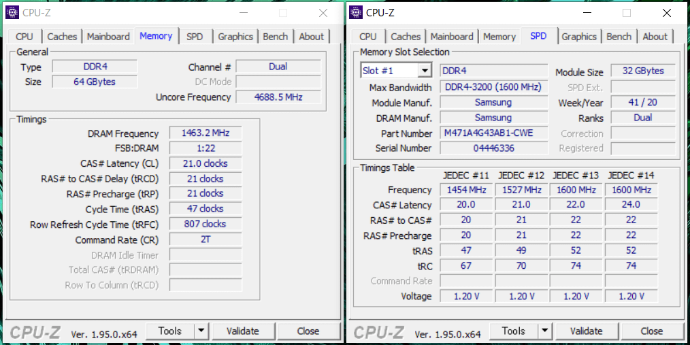Expand Tools dropdown arrow in left window
Screen dimensions: 690x345
point(201,331)
